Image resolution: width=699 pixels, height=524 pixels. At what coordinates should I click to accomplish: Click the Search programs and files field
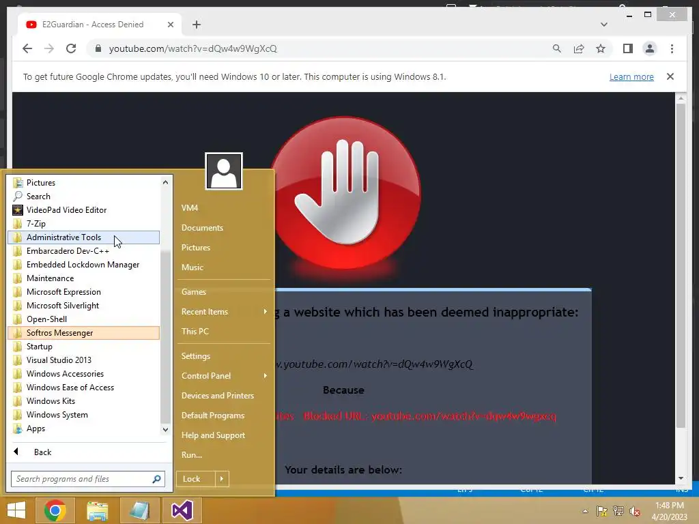click(88, 479)
